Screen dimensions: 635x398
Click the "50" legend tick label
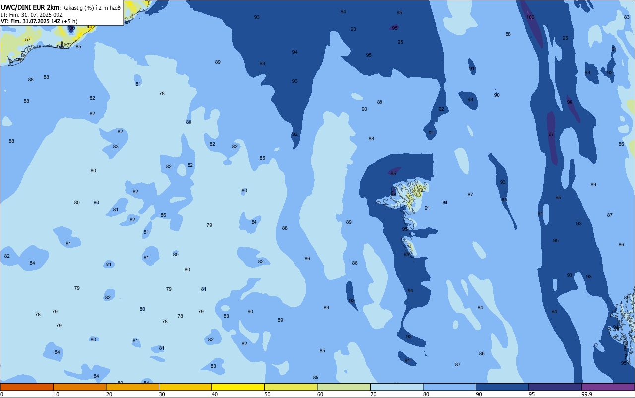267,394
